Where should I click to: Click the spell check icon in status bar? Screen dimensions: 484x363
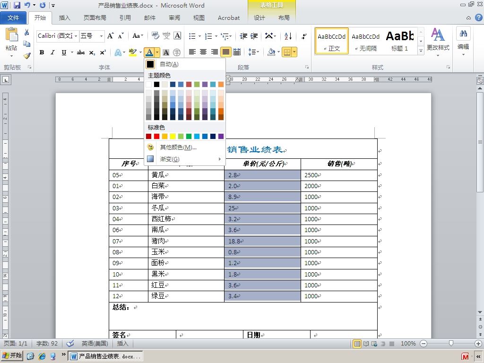point(70,343)
